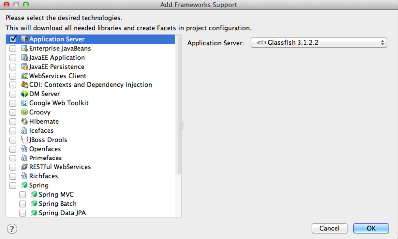The height and width of the screenshot is (239, 398).
Task: Click the Glassfish fish icon in dropdown
Action: click(261, 42)
